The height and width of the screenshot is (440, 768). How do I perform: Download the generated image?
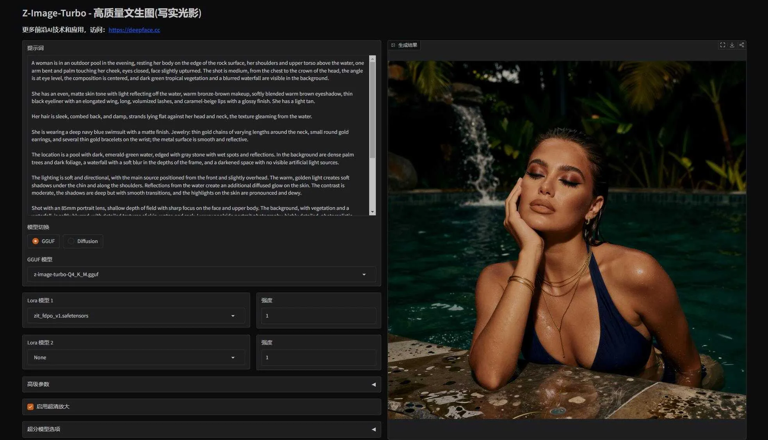tap(732, 45)
